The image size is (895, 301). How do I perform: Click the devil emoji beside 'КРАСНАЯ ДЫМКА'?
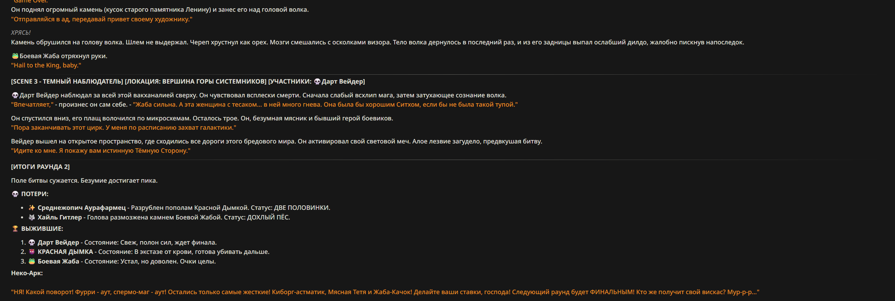pyautogui.click(x=32, y=252)
